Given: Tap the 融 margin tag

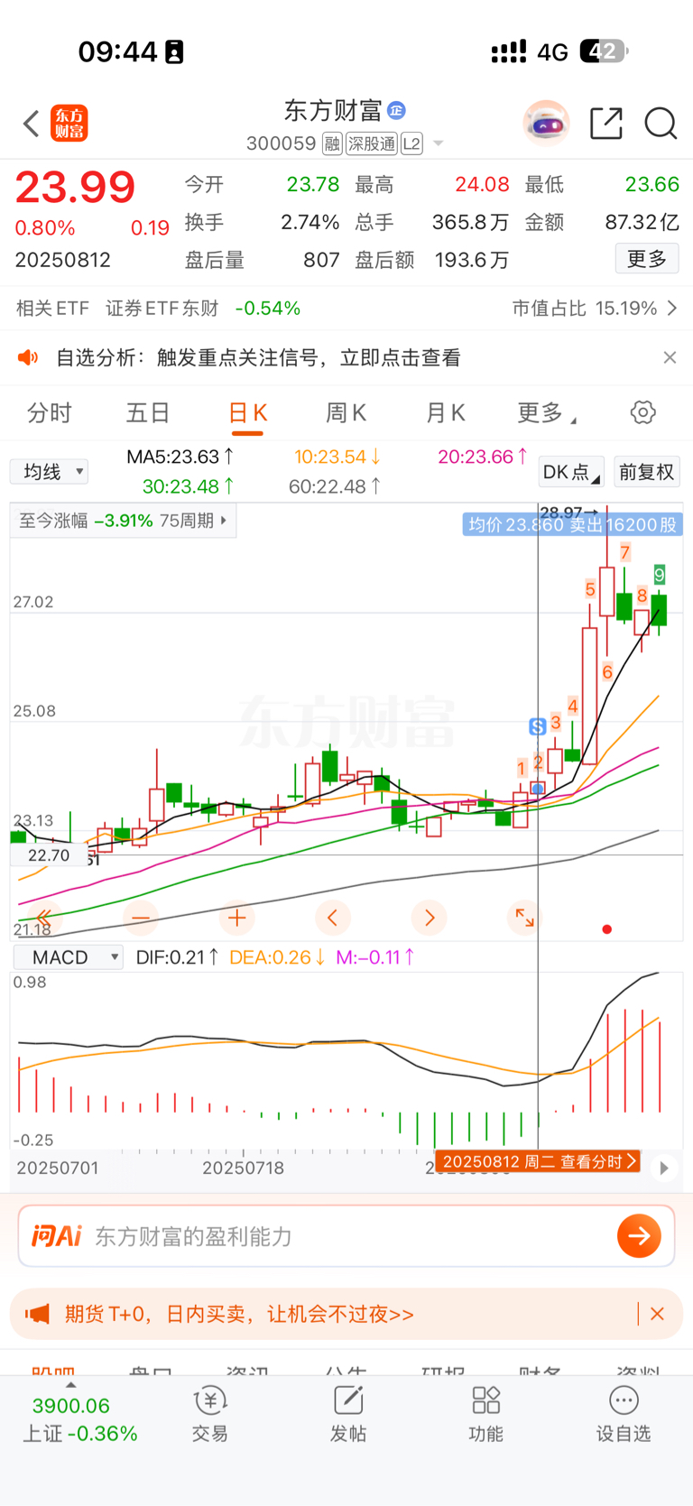Looking at the screenshot, I should coord(332,143).
